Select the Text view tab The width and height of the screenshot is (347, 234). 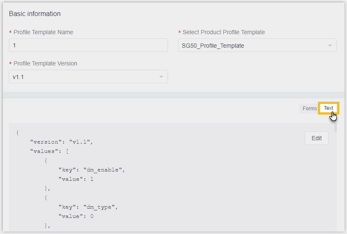(x=328, y=108)
